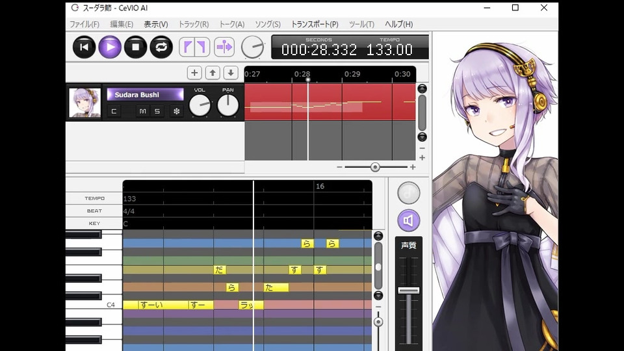
Task: Click the piano roll vertical scroll down button
Action: 378,295
